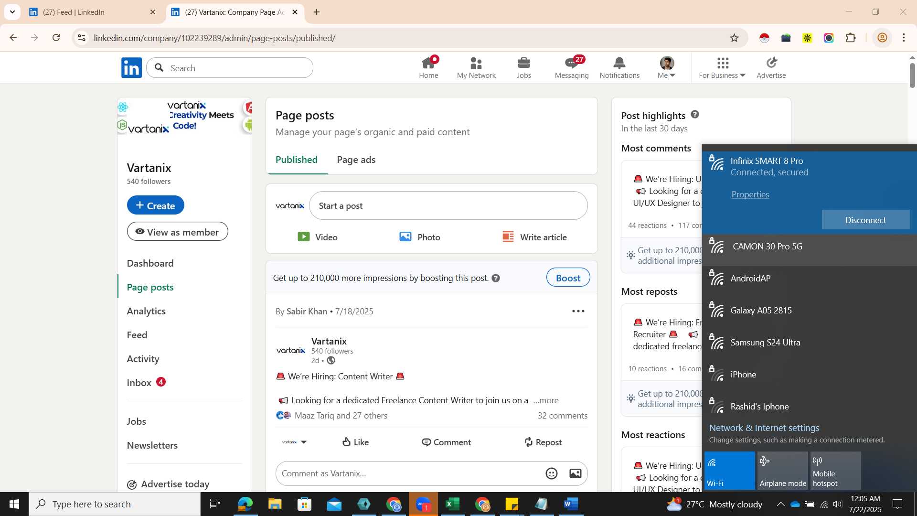
Task: Open Wi-Fi Properties link
Action: click(x=750, y=194)
